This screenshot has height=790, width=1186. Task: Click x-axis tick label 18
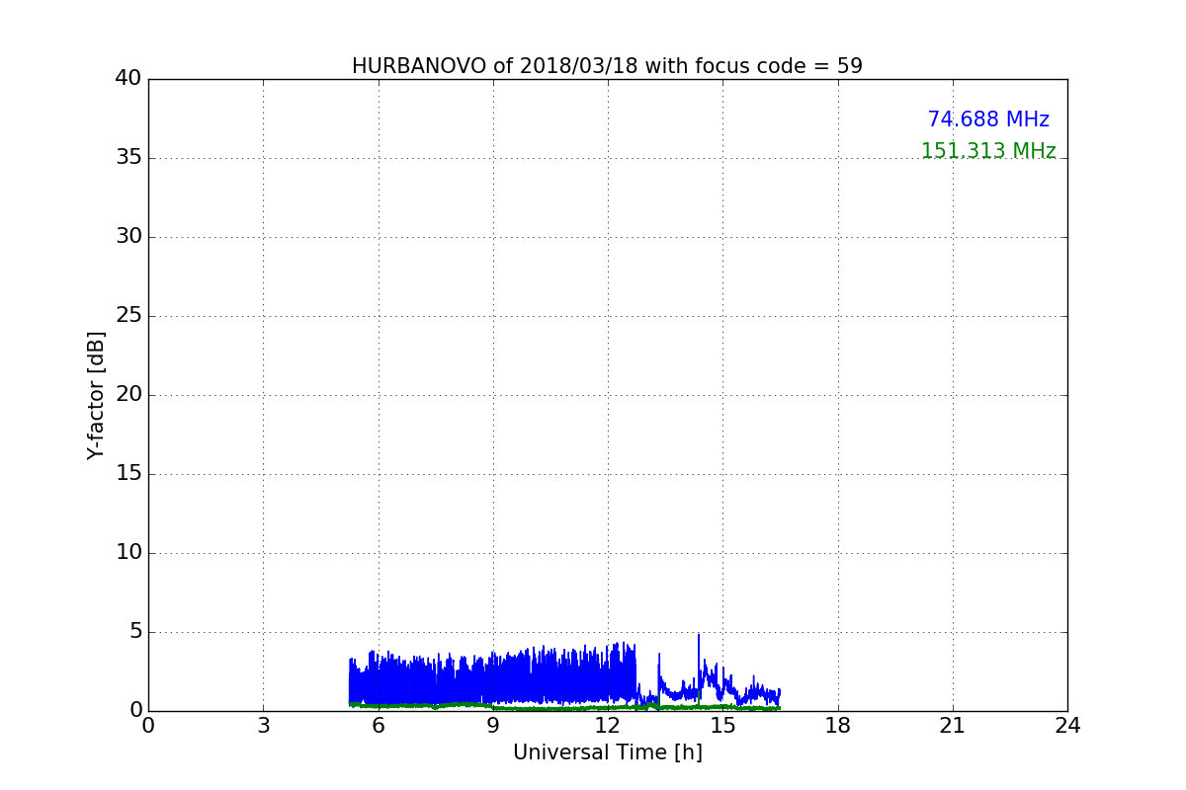click(838, 726)
